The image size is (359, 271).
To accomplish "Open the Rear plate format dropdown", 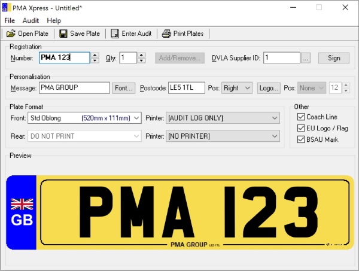I will 84,136.
